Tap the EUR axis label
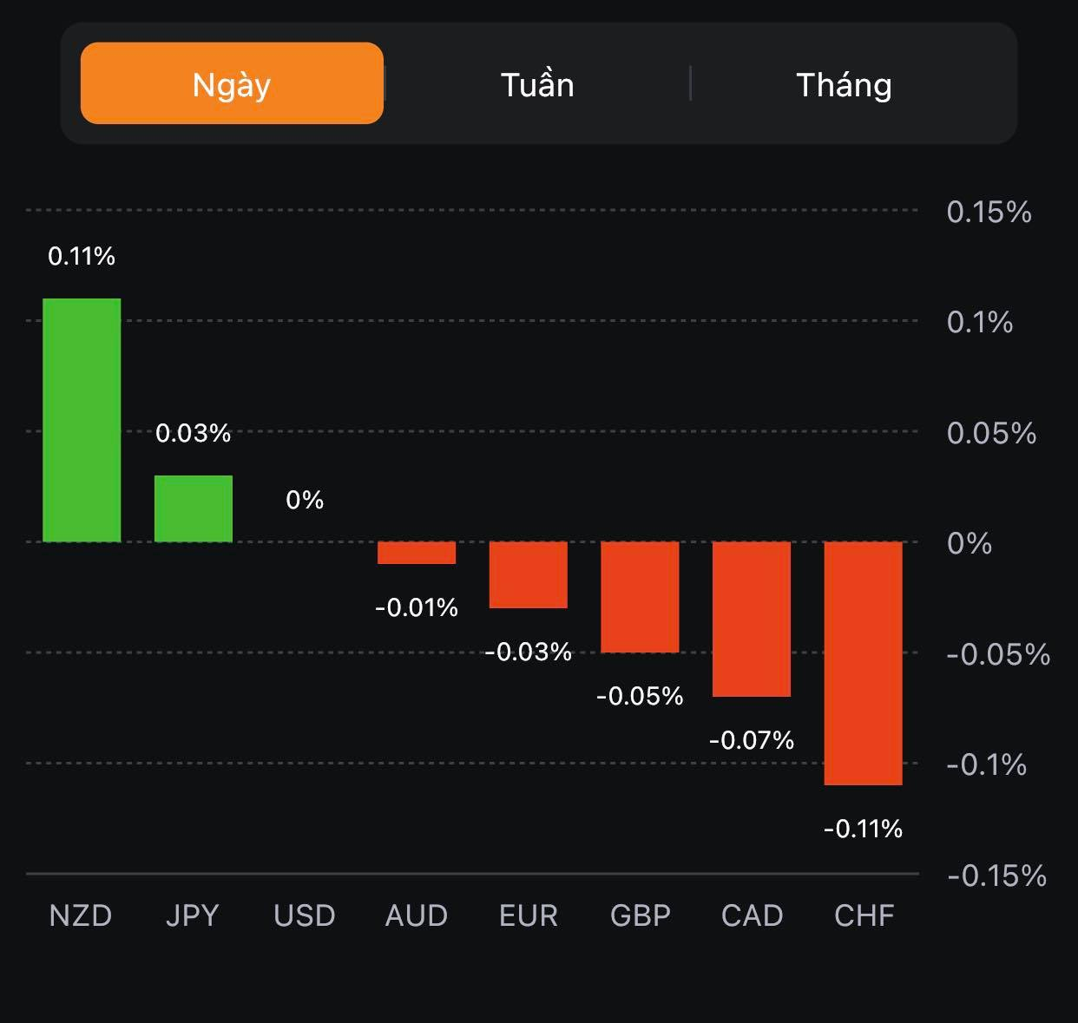 click(x=529, y=915)
